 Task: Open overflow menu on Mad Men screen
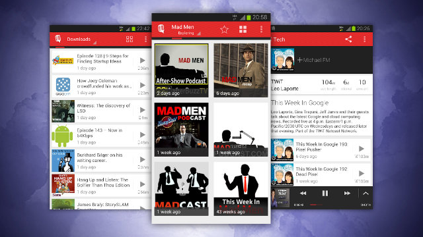click(x=261, y=29)
